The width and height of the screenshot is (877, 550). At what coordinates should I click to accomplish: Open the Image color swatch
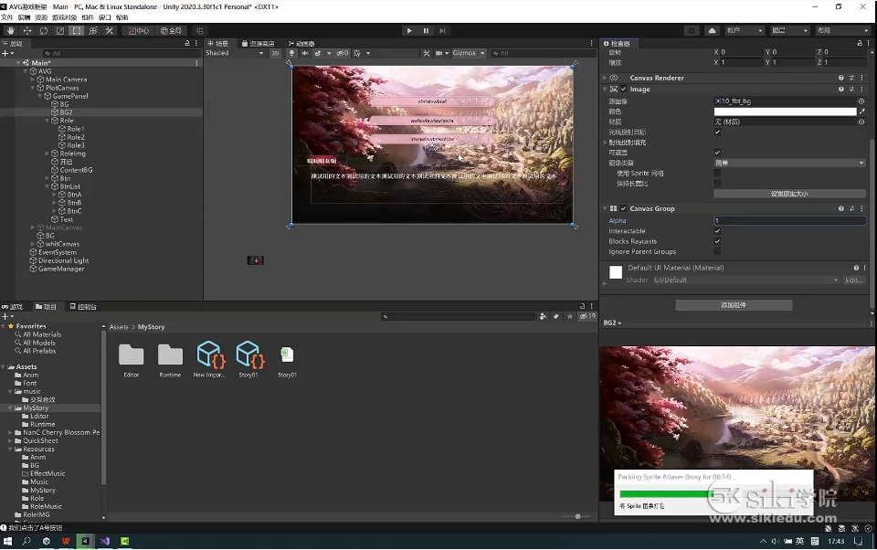785,111
